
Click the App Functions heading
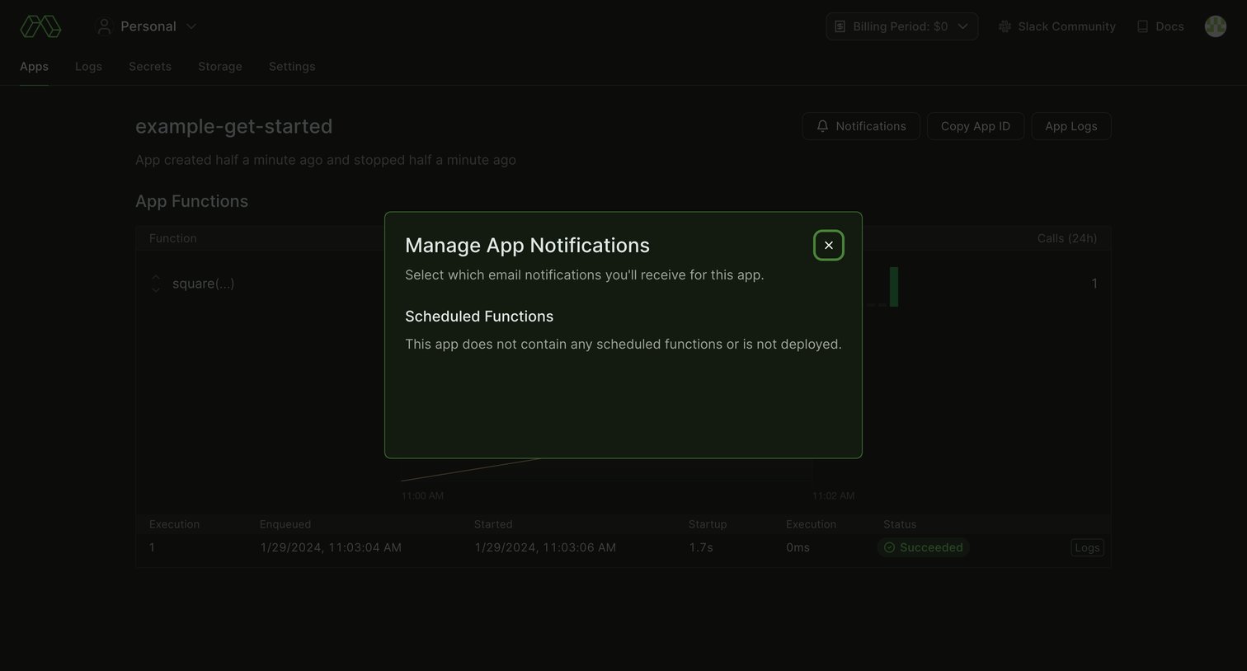click(191, 201)
